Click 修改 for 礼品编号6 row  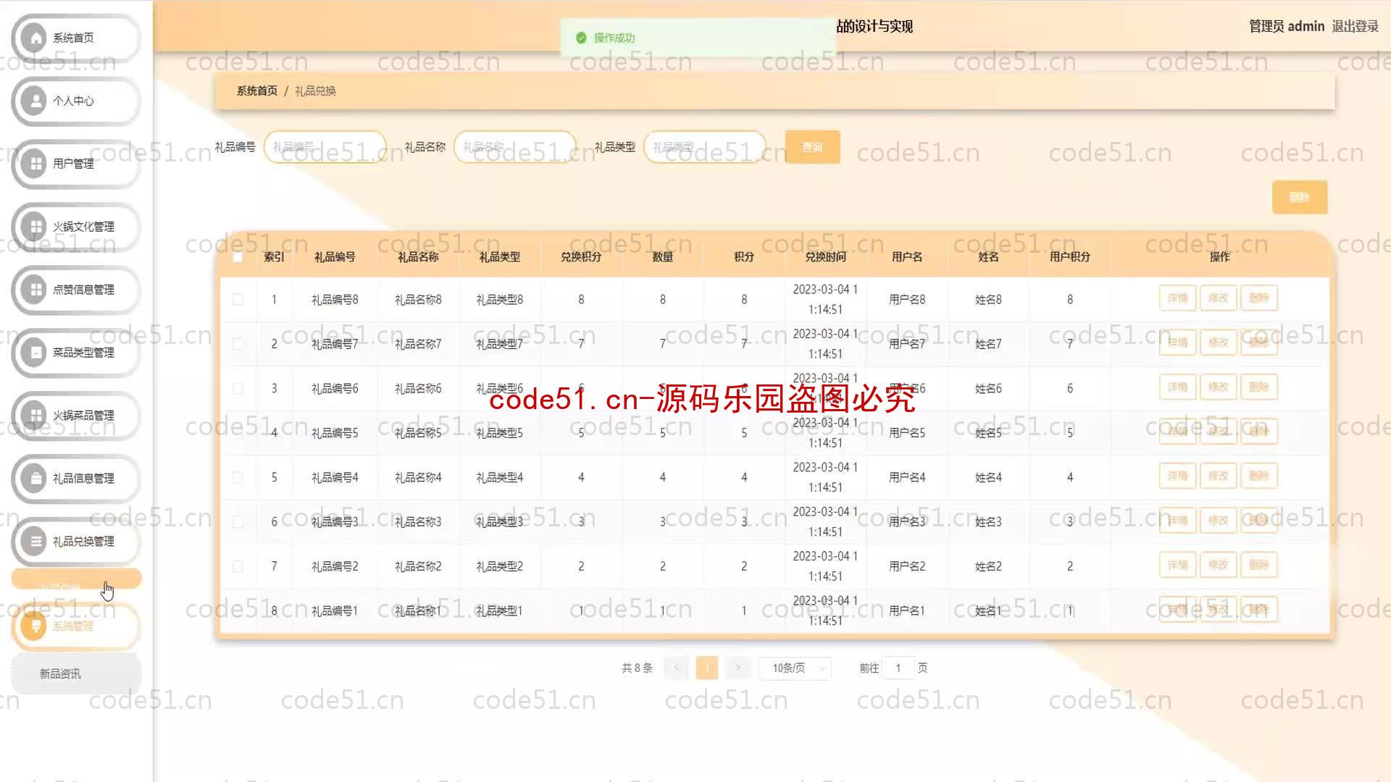[x=1218, y=387]
